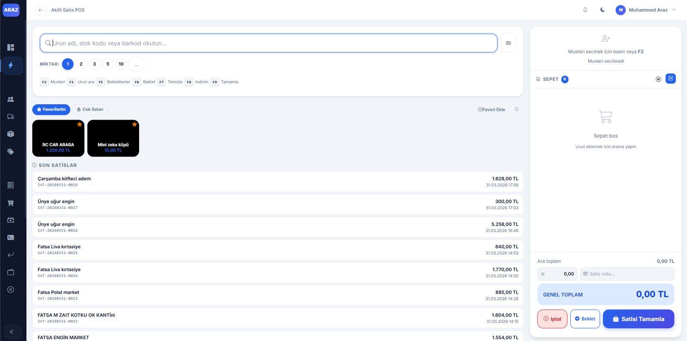
Task: Select the Favorilerim tab
Action: pos(51,109)
